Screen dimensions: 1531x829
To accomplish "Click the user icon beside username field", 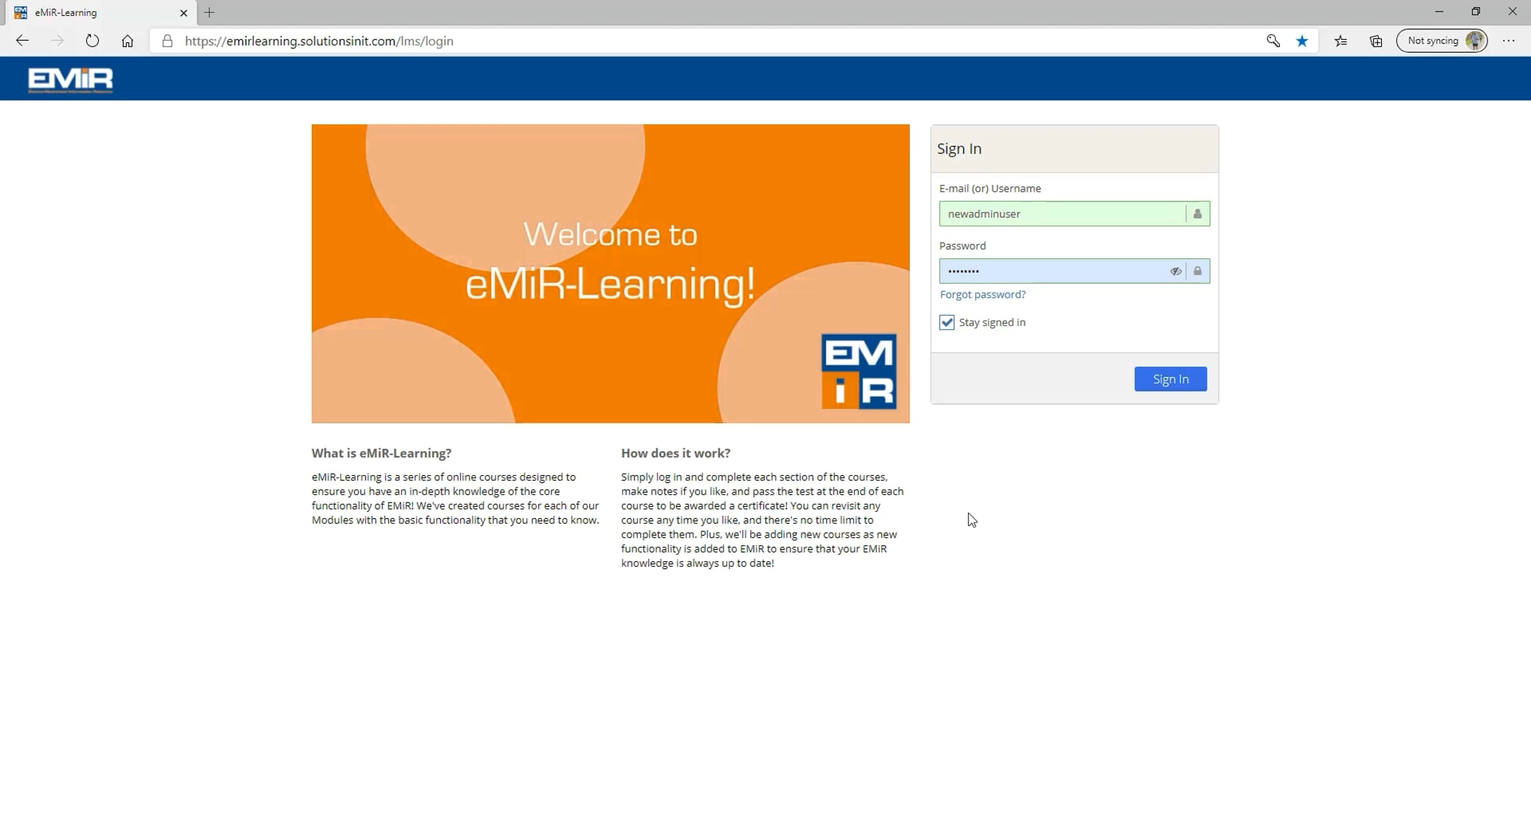I will click(x=1197, y=214).
